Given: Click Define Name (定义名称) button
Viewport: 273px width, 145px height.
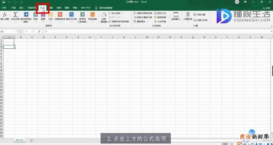Looking at the screenshot, I should click(x=114, y=13).
